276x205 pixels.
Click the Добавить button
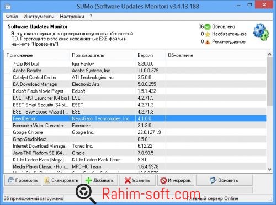click(99, 180)
